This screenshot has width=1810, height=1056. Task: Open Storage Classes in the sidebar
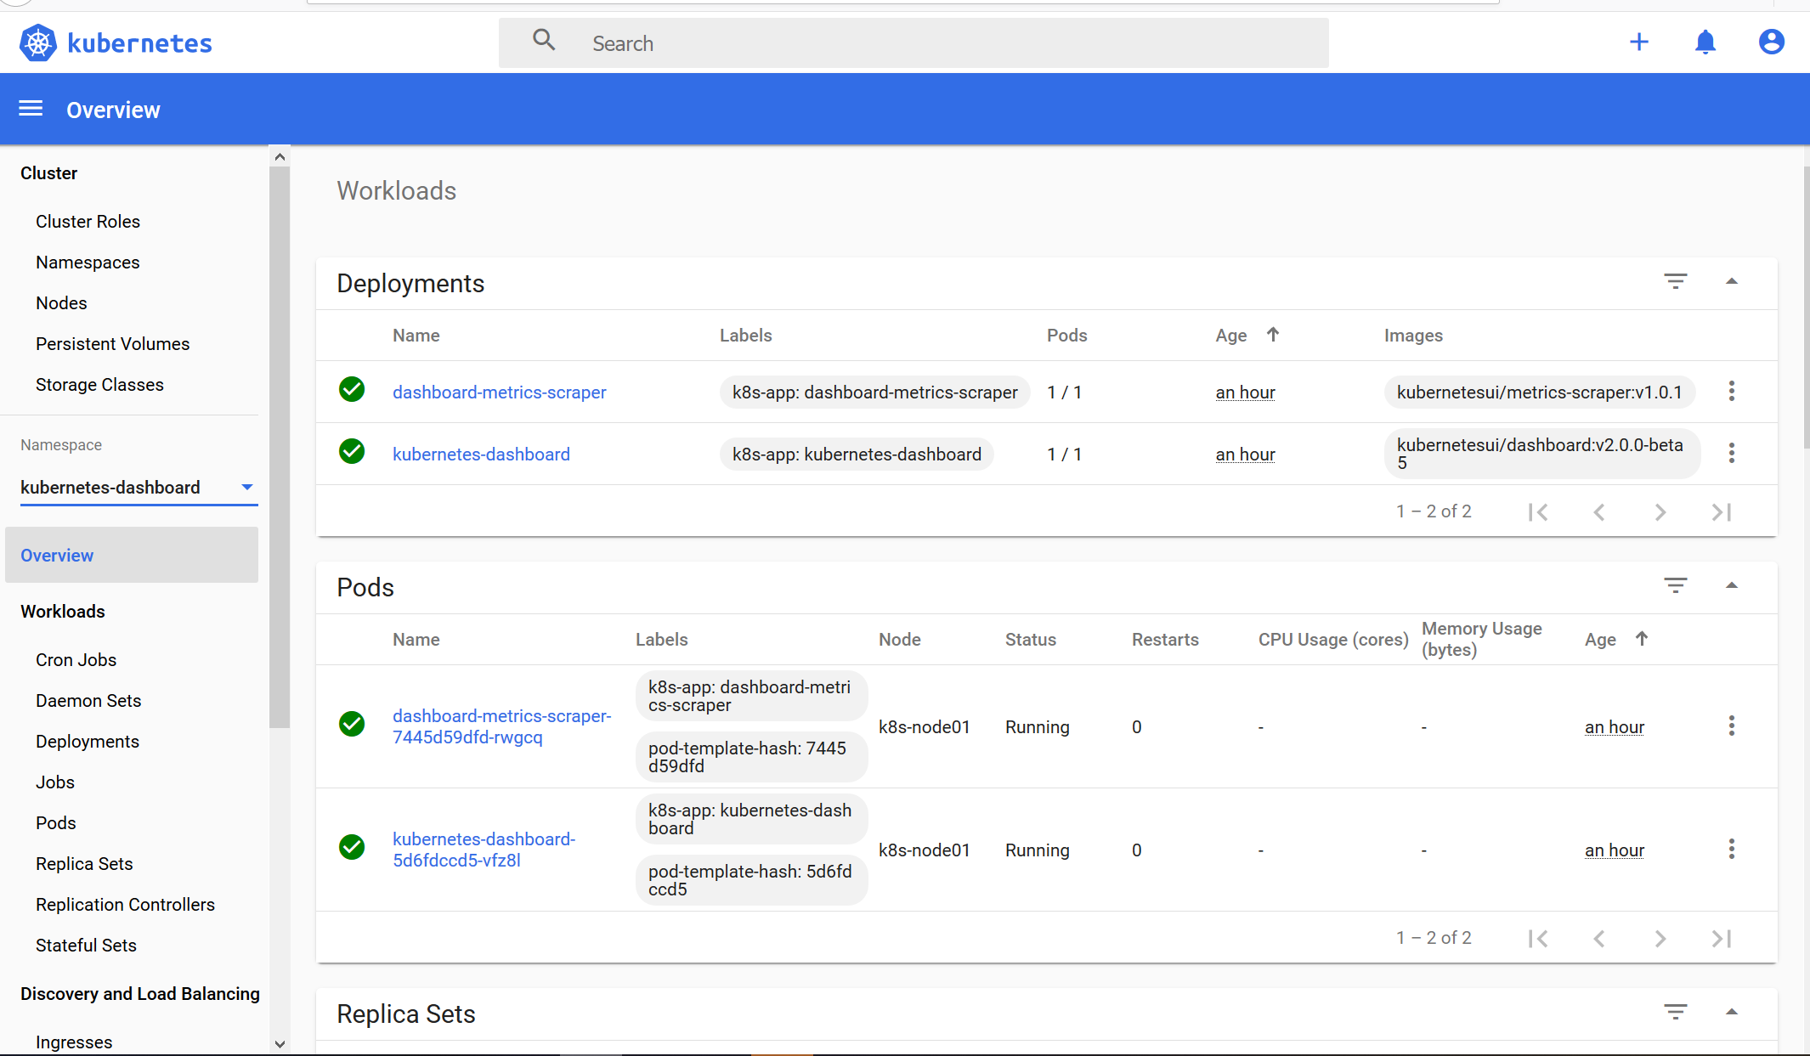(99, 384)
